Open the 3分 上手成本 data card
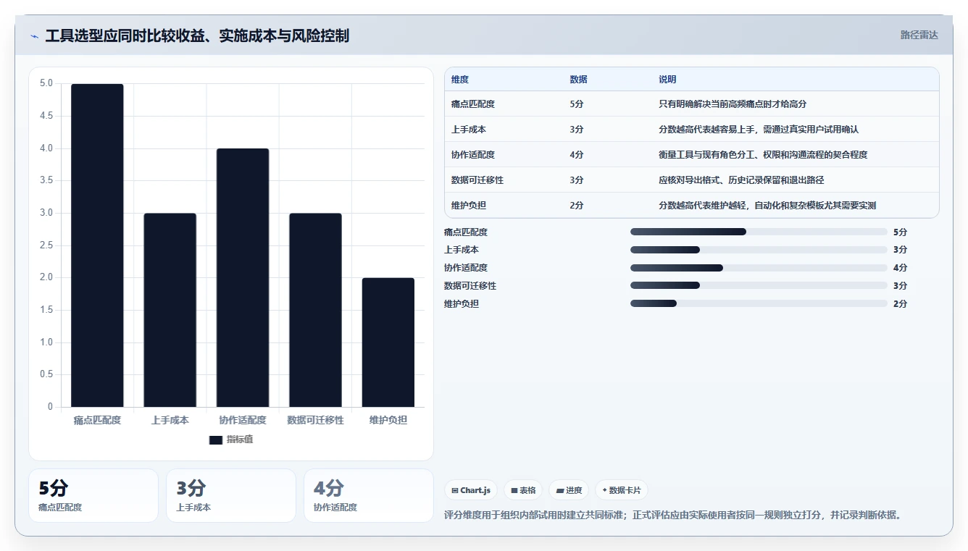This screenshot has height=551, width=968. 231,495
